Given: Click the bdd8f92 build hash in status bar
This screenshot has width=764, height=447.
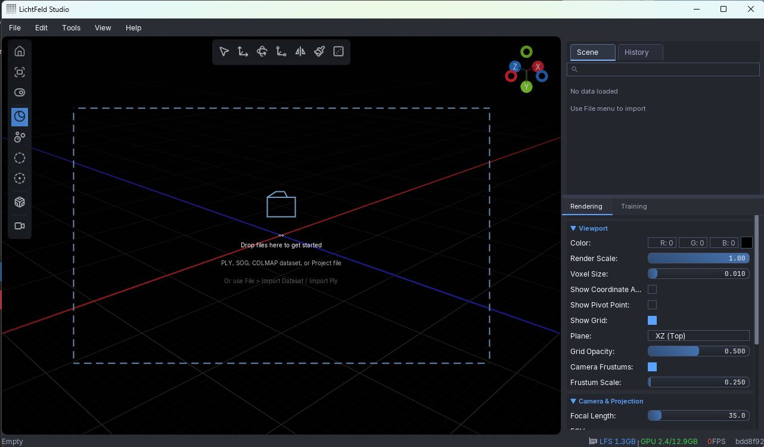Looking at the screenshot, I should click(749, 442).
